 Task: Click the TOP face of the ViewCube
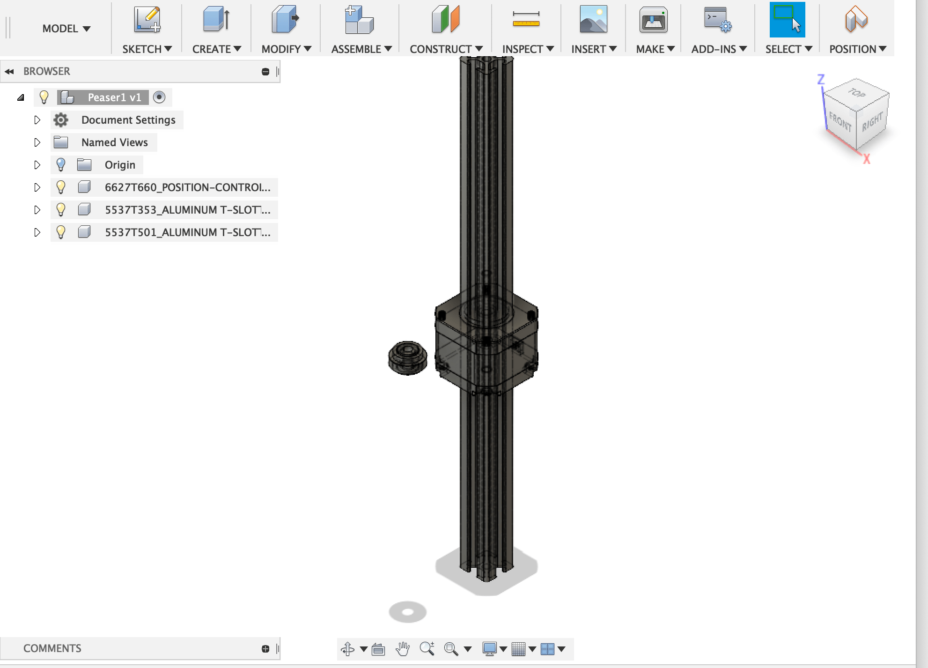(857, 94)
